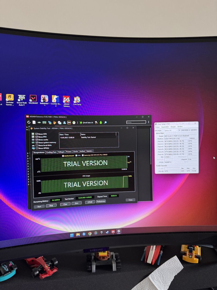Screen dimensions: 217x290
Task: Open Araçlar menu in Core Temp
Action: [173, 127]
